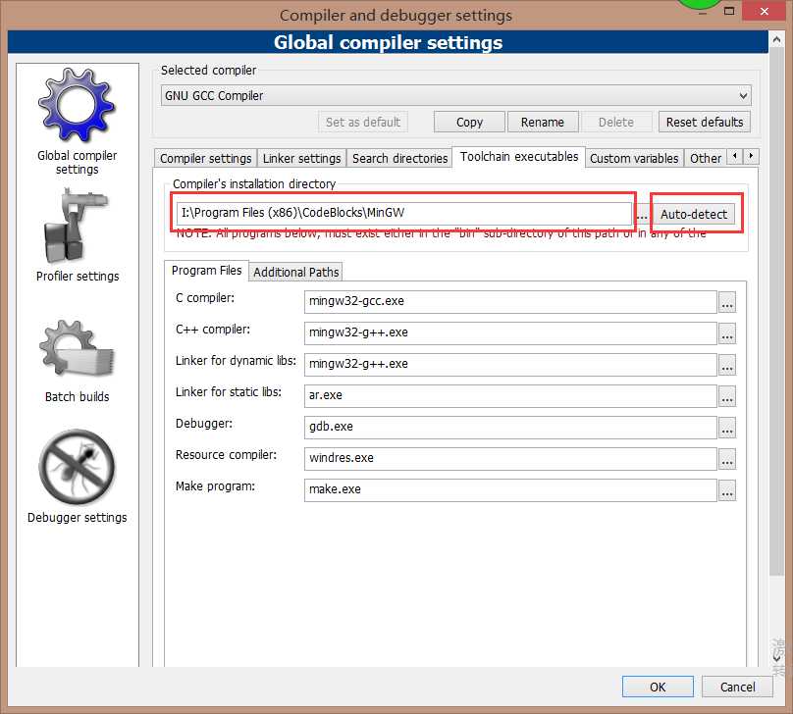The height and width of the screenshot is (714, 793).
Task: Browse for static libs linker executable
Action: pyautogui.click(x=727, y=396)
